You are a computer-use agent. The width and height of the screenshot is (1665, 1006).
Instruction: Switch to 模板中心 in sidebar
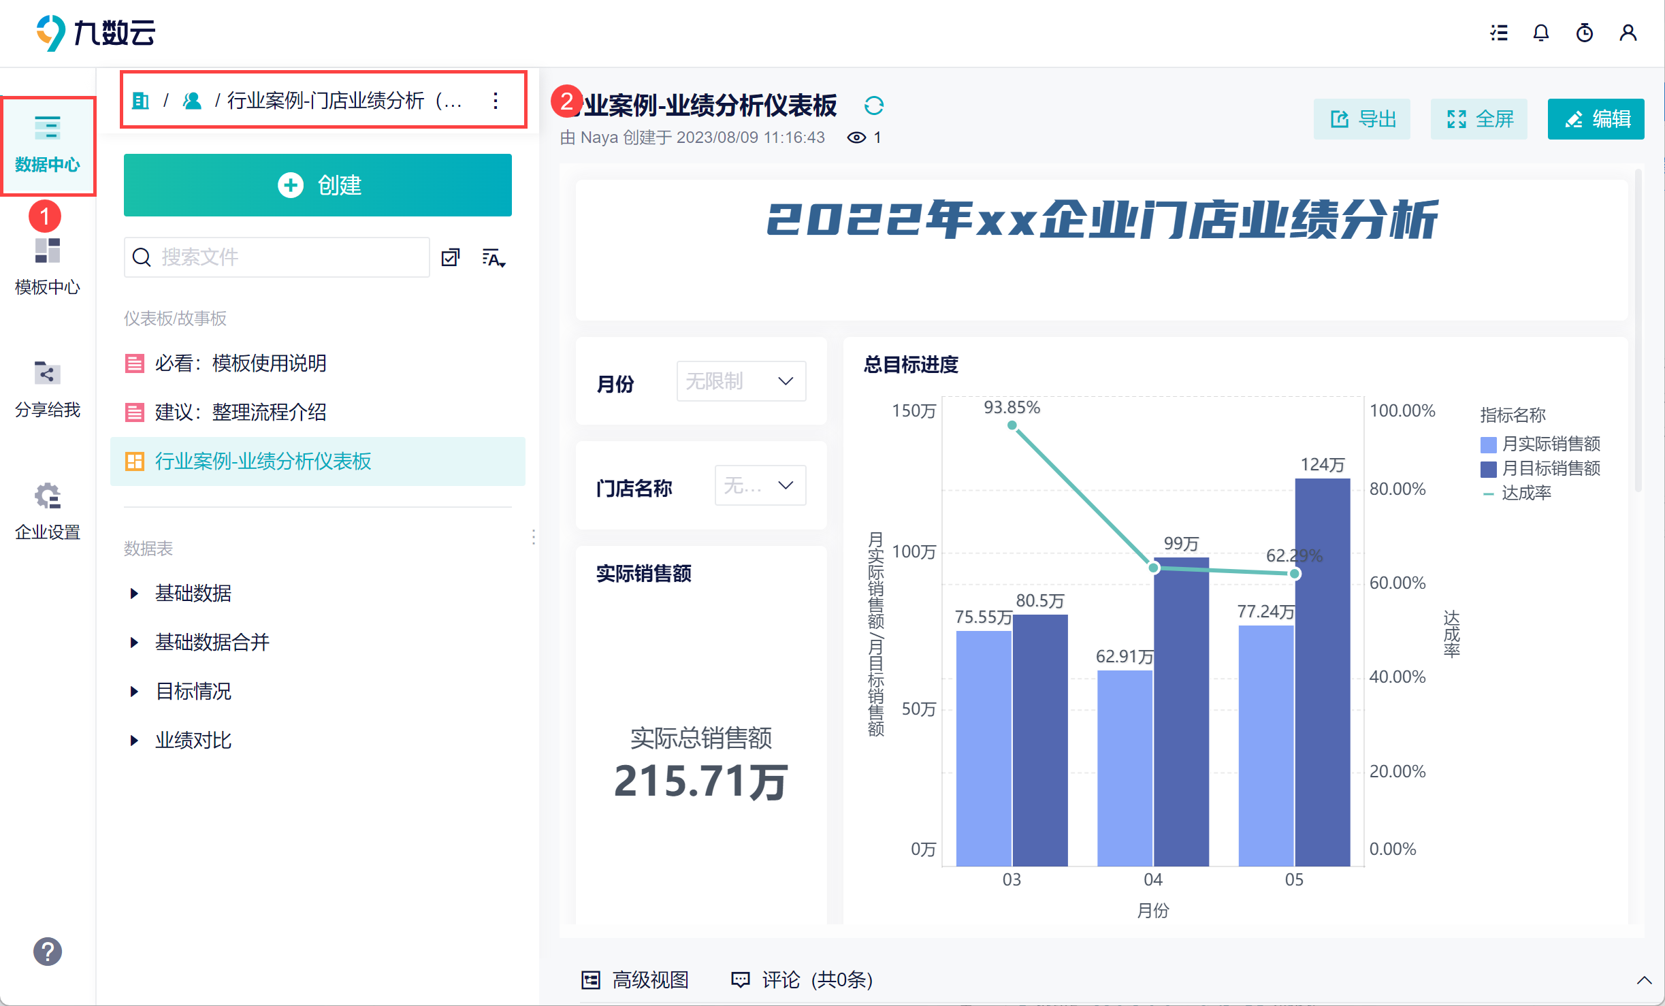pos(48,266)
